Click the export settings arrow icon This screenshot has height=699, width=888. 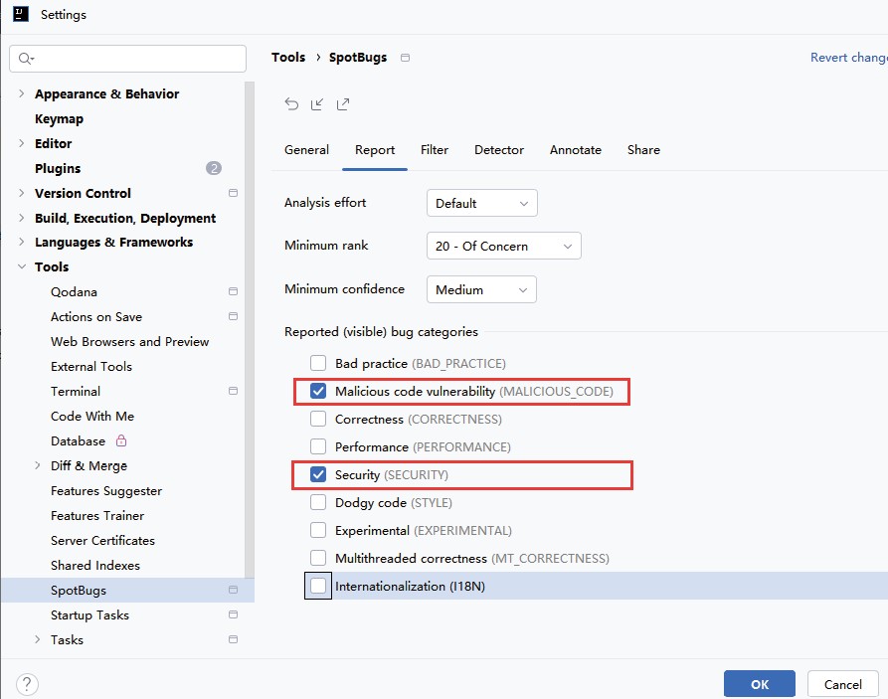343,104
